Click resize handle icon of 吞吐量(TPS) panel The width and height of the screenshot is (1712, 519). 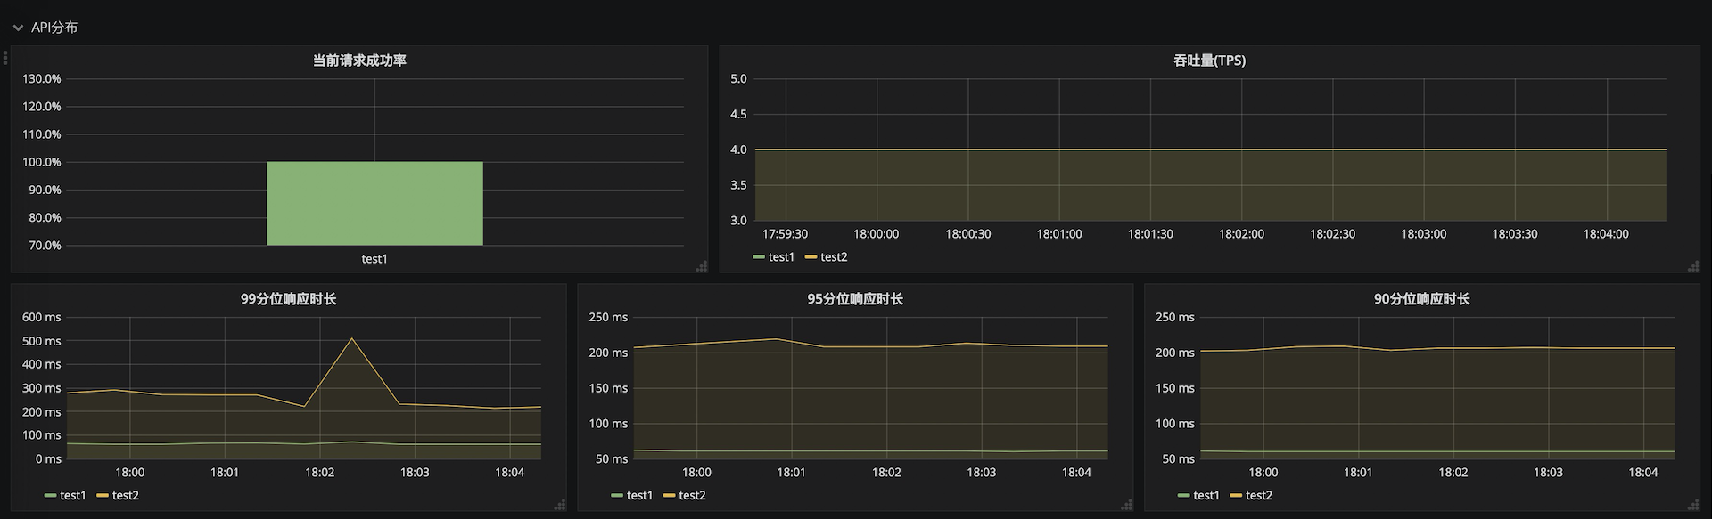[1694, 266]
